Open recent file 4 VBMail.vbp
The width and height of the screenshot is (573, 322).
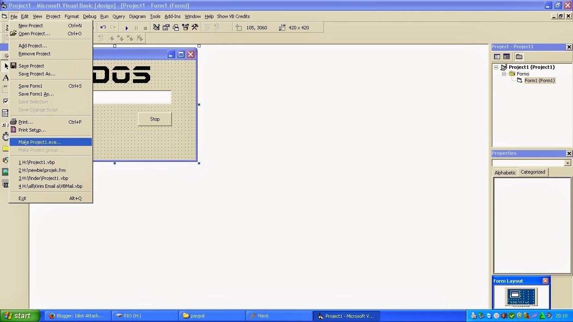coord(50,186)
